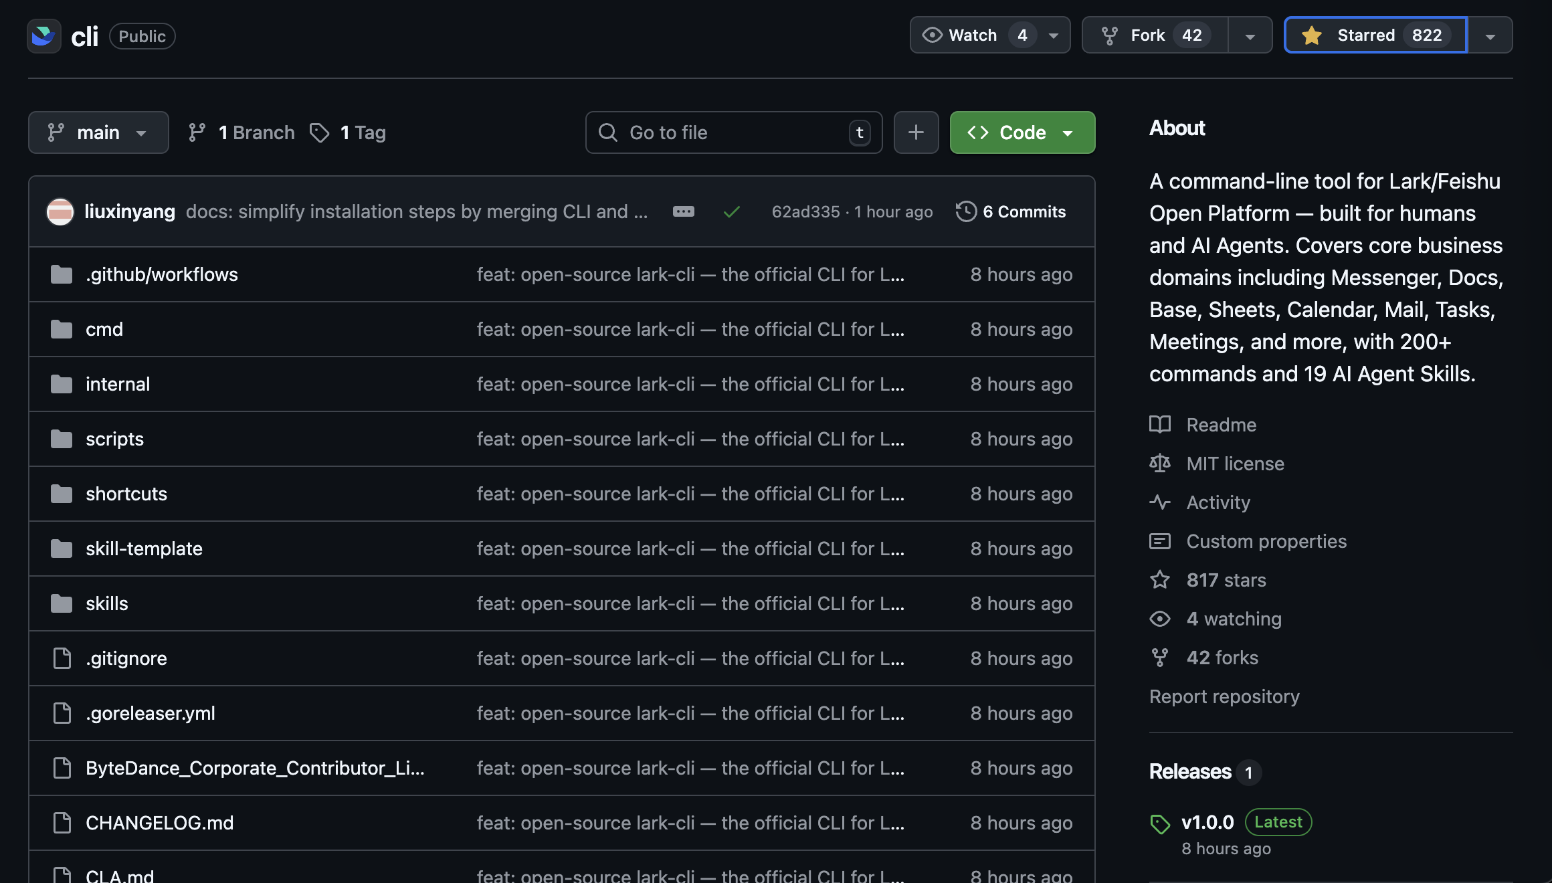
Task: Expand the star lists dropdown arrow
Action: (1490, 35)
